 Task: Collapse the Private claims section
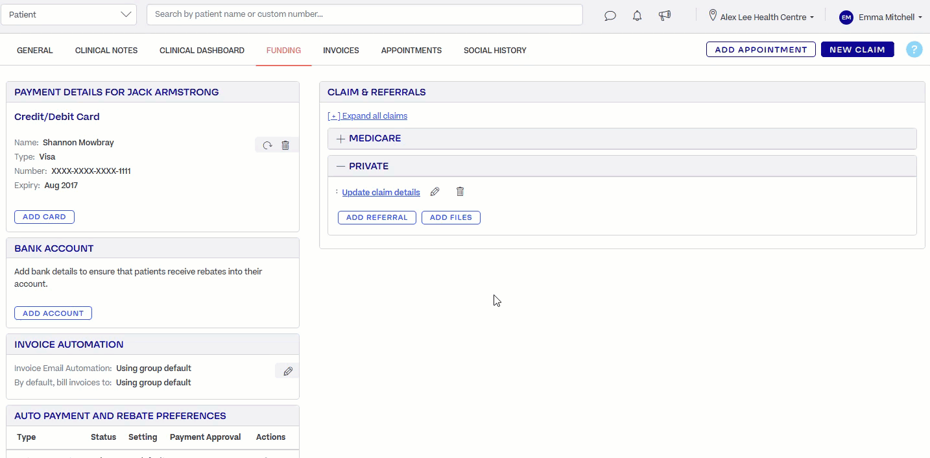[341, 166]
